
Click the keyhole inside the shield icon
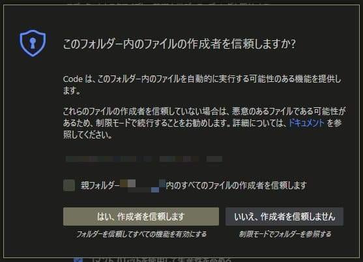[x=33, y=43]
